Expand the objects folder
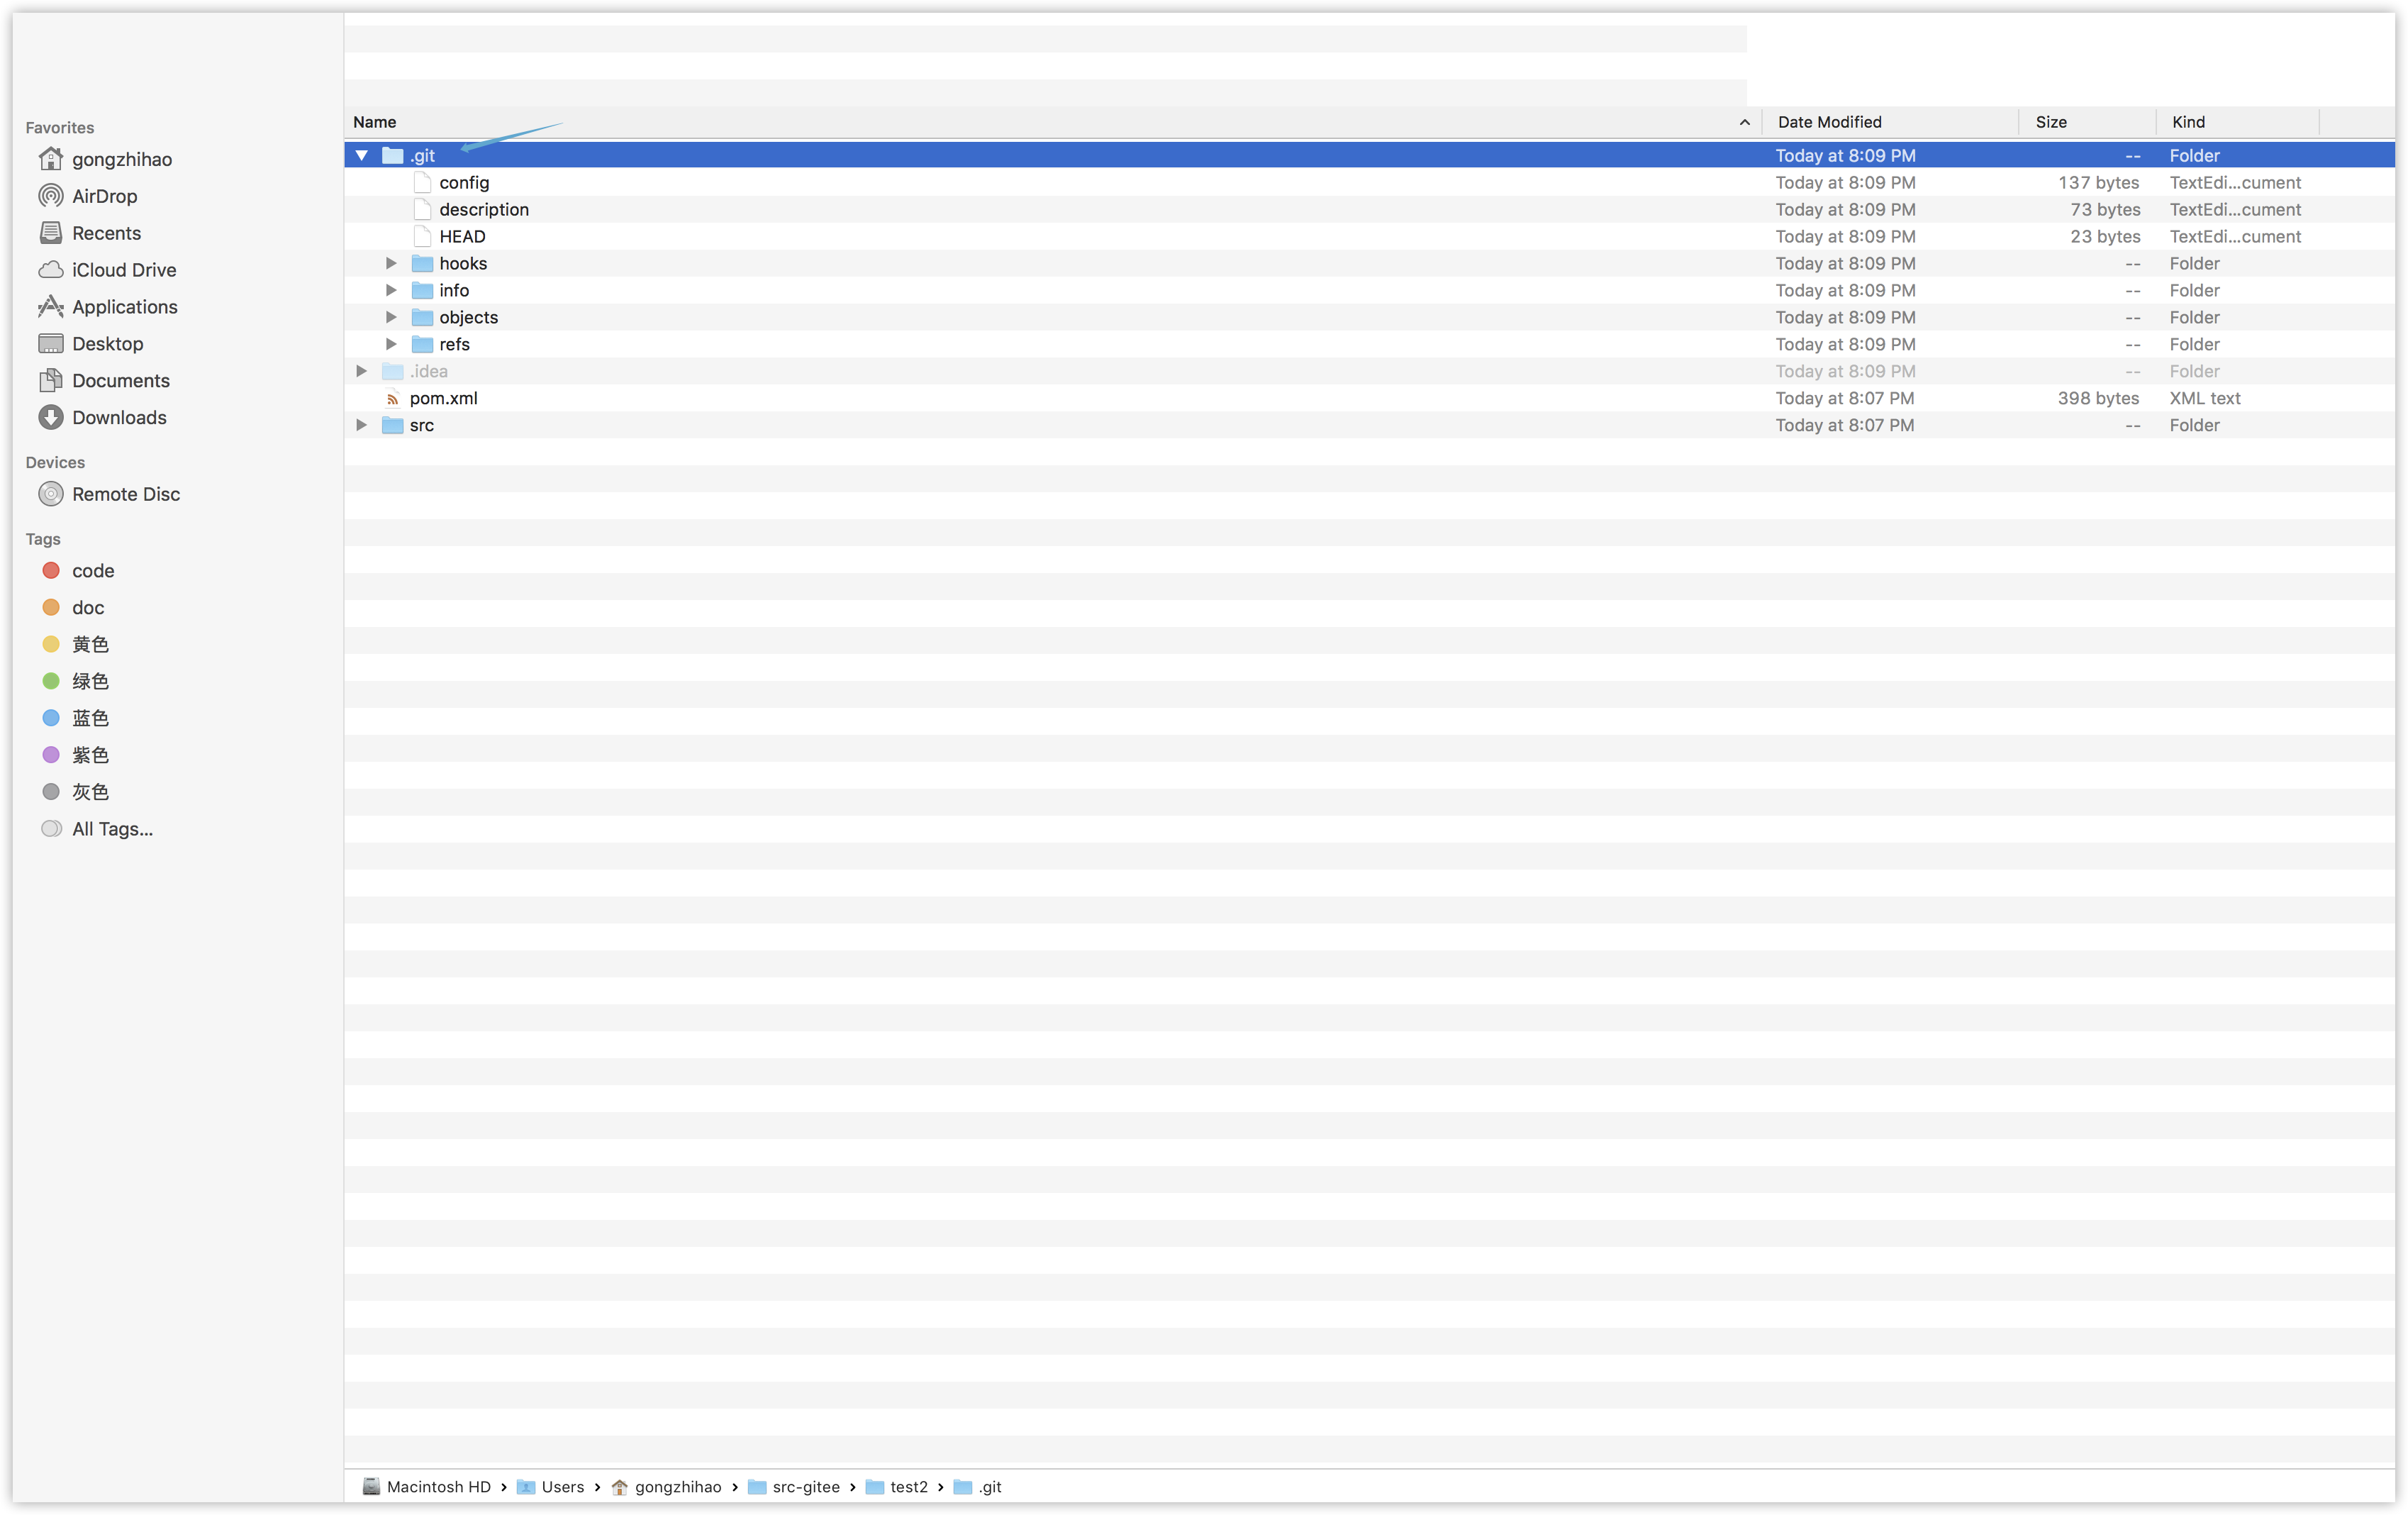The image size is (2408, 1515). pyautogui.click(x=391, y=317)
